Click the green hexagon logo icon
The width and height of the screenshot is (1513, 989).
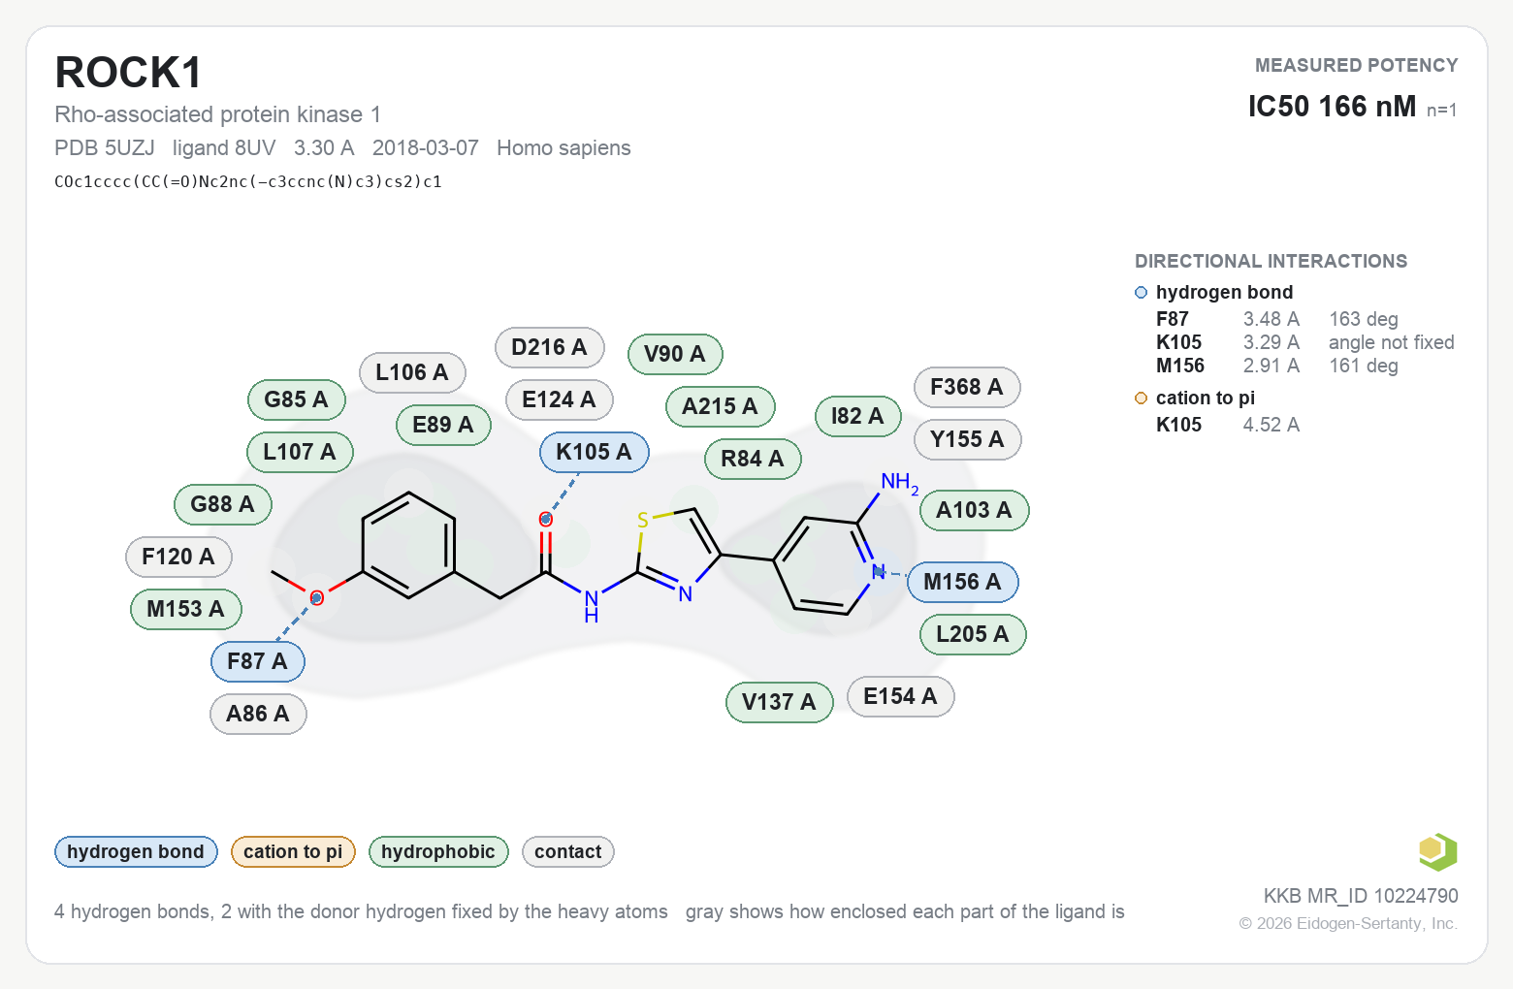[x=1437, y=852]
